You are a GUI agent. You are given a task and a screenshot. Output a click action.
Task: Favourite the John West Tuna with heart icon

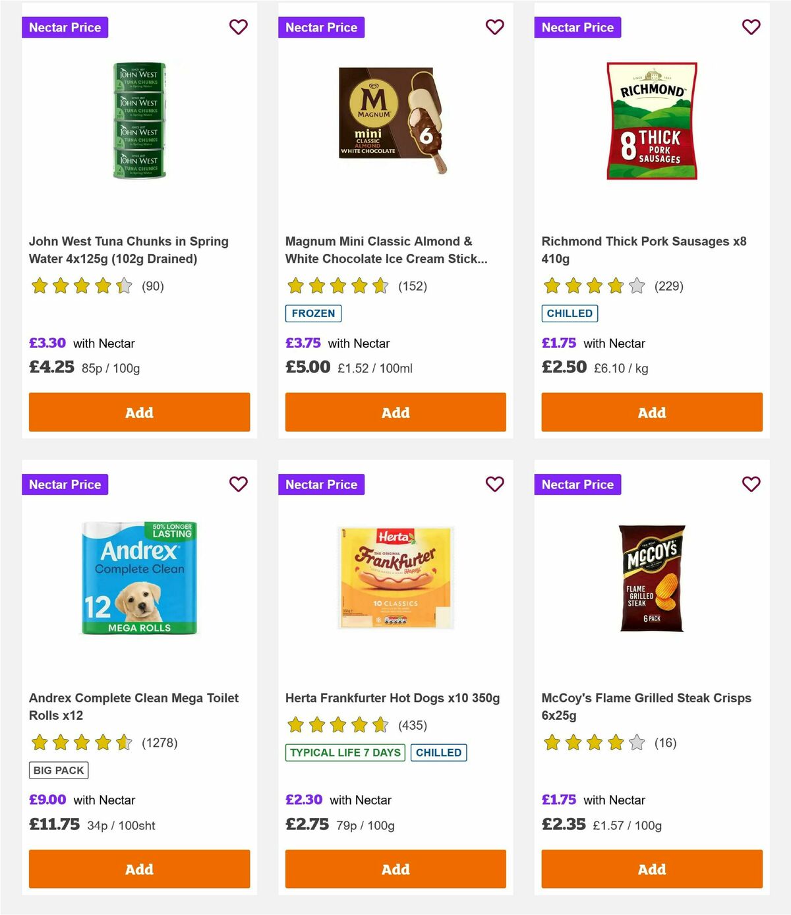[238, 27]
